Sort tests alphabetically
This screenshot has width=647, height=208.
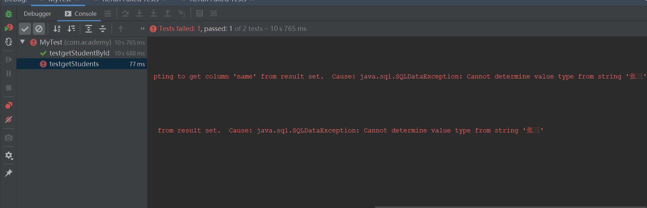click(57, 29)
